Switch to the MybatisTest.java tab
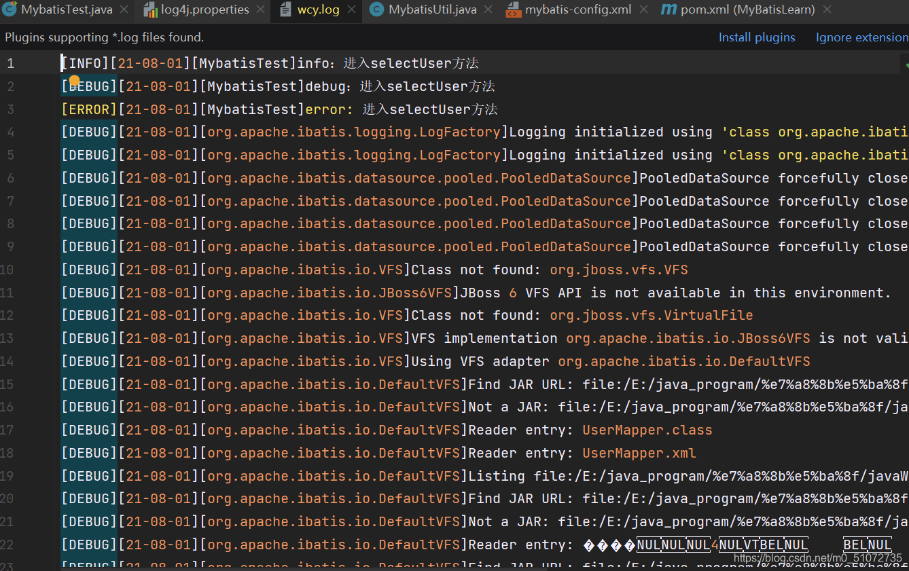909x571 pixels. pyautogui.click(x=67, y=10)
